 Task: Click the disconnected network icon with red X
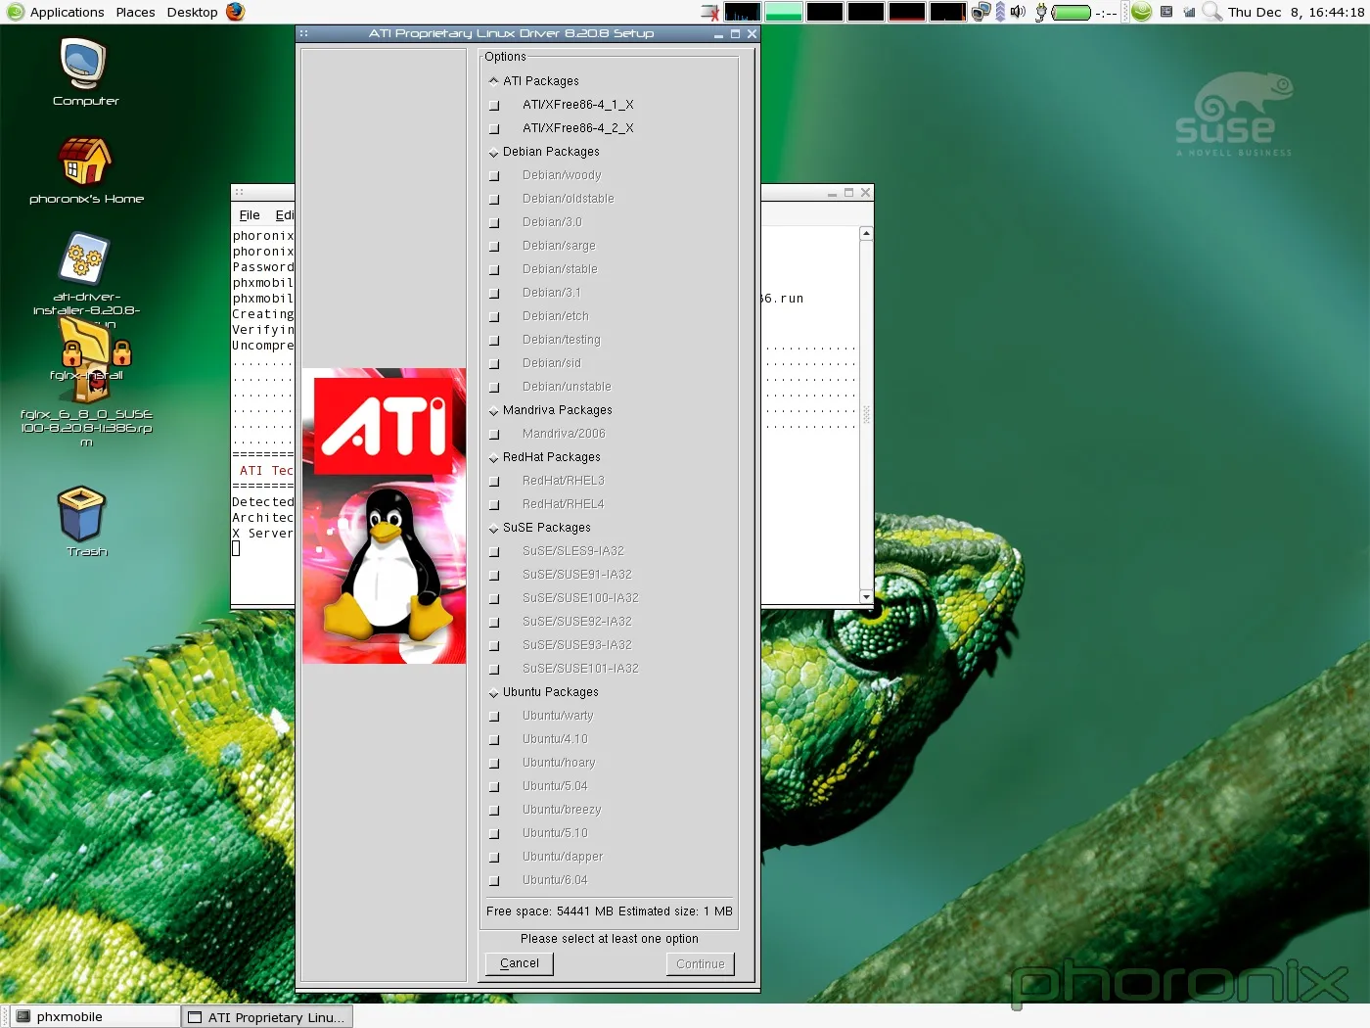(711, 12)
